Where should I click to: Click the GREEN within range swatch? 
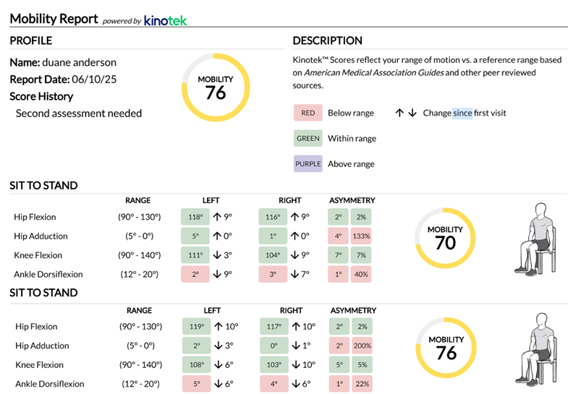click(x=308, y=139)
